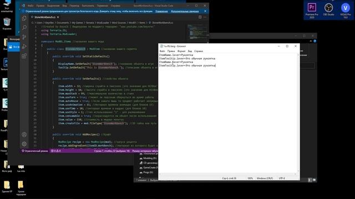Open VS Code Справка menu
The image size is (355, 199).
pyautogui.click(x=115, y=6)
